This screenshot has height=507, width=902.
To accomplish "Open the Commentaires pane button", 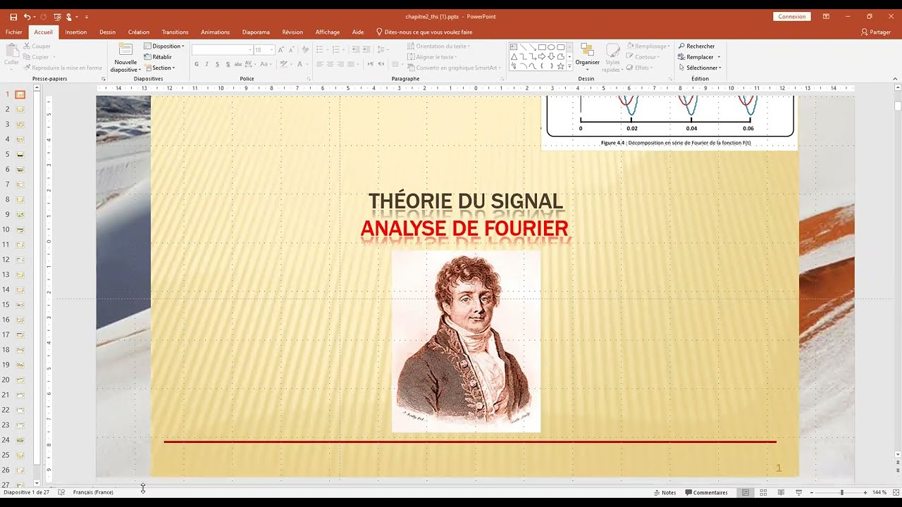I will 706,492.
